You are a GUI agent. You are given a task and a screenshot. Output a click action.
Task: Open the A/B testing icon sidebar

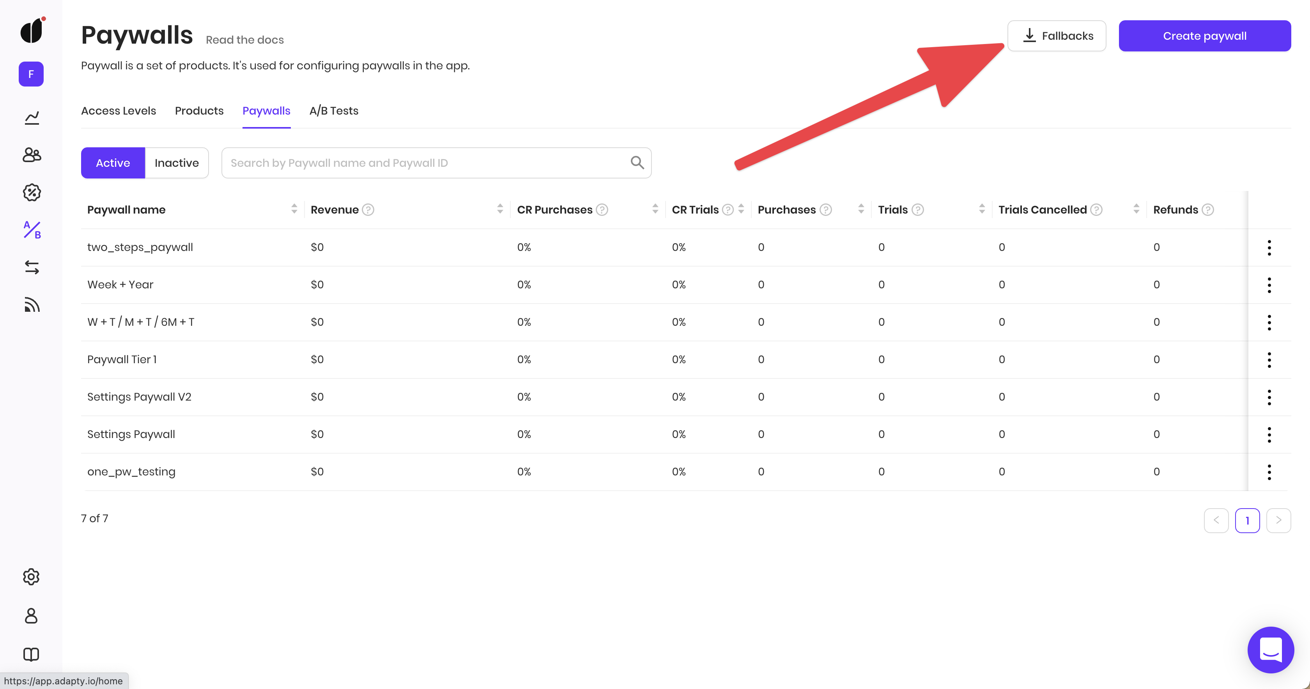[31, 230]
